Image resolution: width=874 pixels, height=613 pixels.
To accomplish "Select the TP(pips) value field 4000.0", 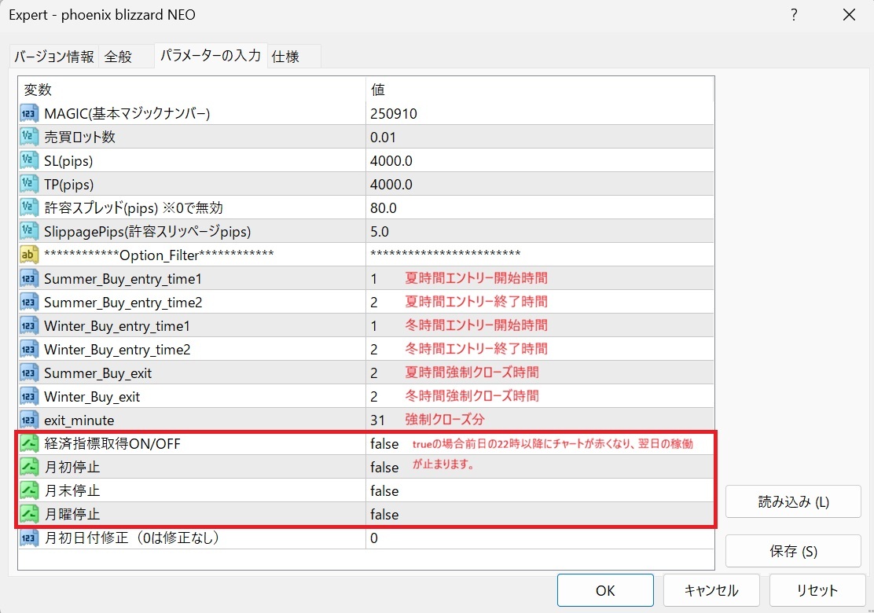I will (x=391, y=185).
